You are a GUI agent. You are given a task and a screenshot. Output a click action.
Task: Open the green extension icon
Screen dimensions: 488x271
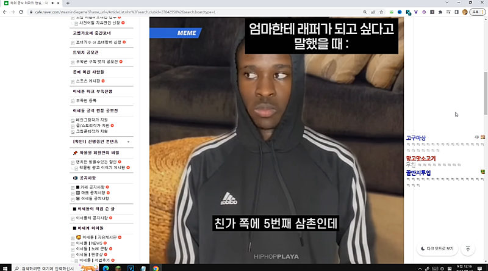click(x=391, y=12)
